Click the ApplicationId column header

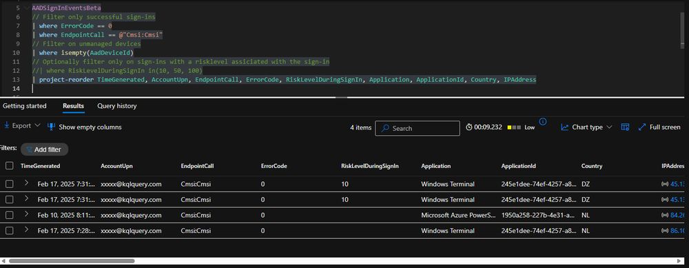519,166
